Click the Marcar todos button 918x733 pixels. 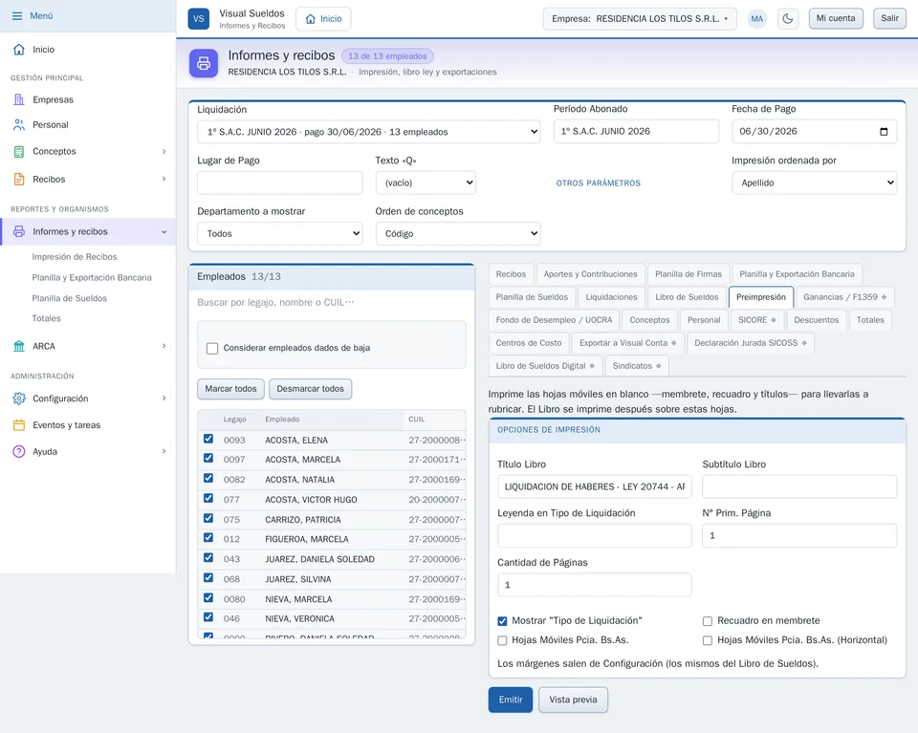(x=230, y=389)
